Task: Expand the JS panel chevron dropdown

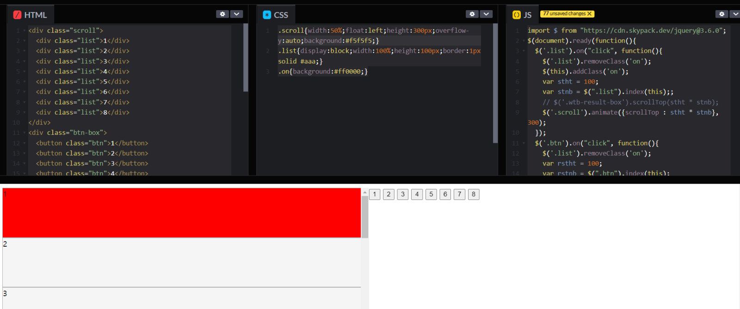Action: coord(735,14)
